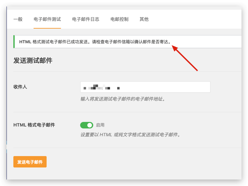Click the white knob of the HTML toggle
The image size is (248, 186).
[90, 125]
